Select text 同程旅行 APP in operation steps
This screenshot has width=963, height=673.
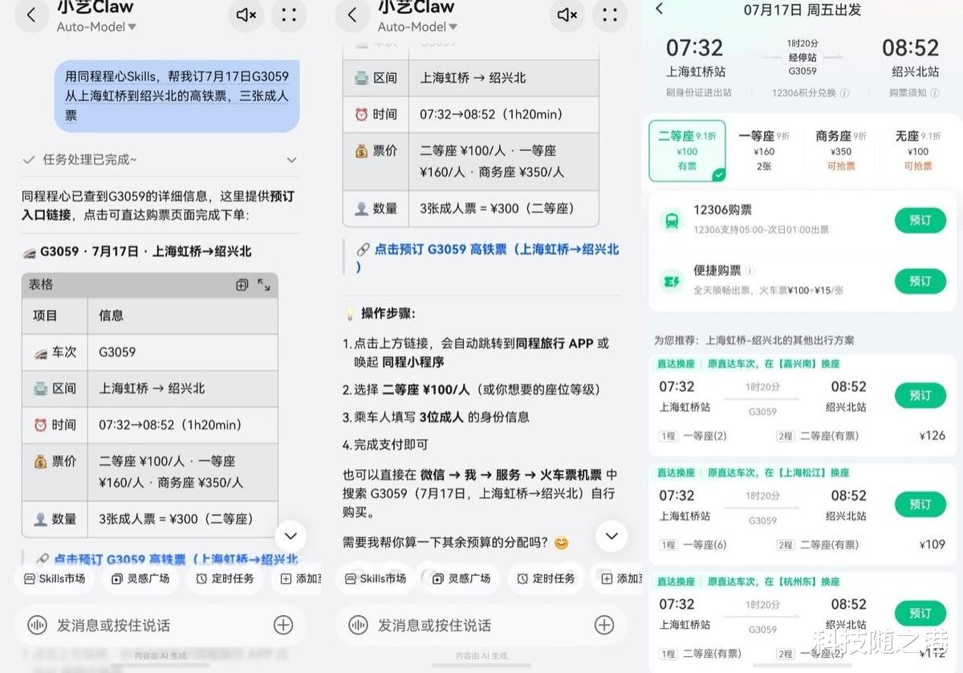pyautogui.click(x=555, y=343)
